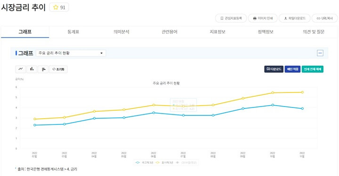Click the dark 다운로드 chart button
The image size is (339, 176).
[274, 69]
